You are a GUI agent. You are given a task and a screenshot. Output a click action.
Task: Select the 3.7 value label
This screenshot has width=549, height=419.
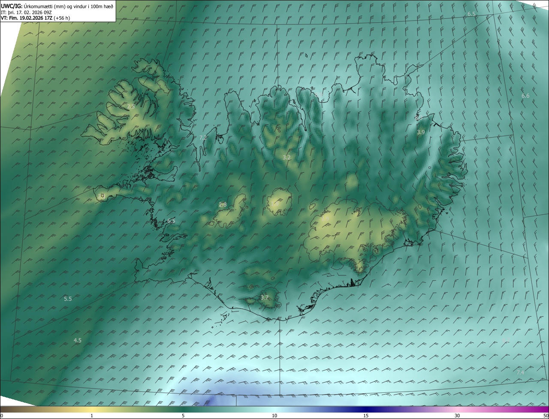(x=265, y=297)
